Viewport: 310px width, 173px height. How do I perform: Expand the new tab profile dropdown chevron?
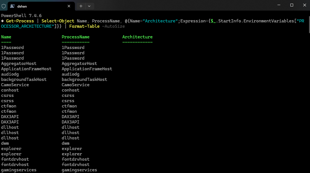coord(89,6)
